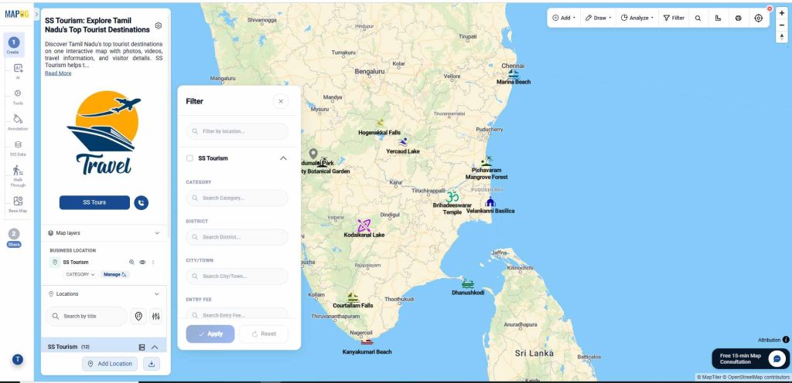The height and width of the screenshot is (383, 792).
Task: Open the map search magnifier tool
Action: 698,18
